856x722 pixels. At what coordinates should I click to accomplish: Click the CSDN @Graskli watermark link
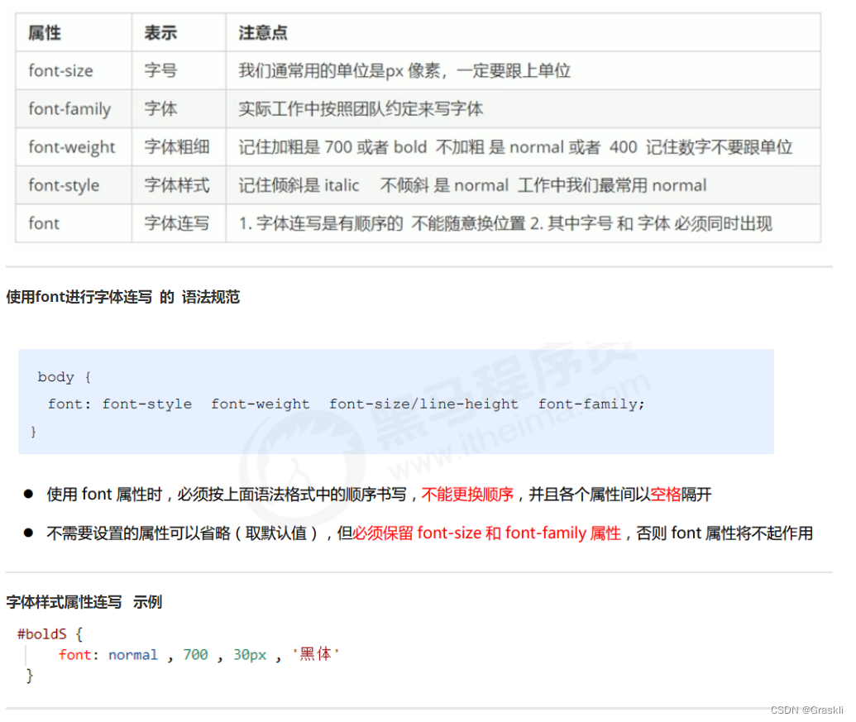pyautogui.click(x=806, y=709)
